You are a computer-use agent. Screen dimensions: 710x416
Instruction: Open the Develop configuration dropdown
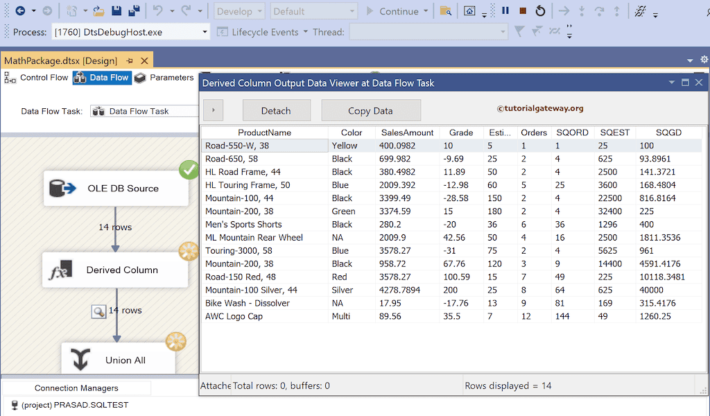[239, 11]
